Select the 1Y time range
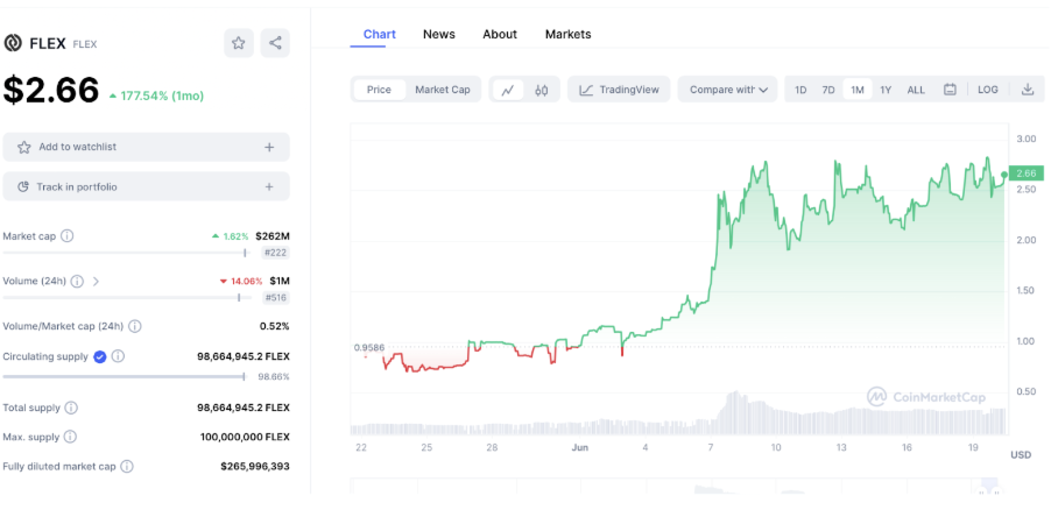 886,89
